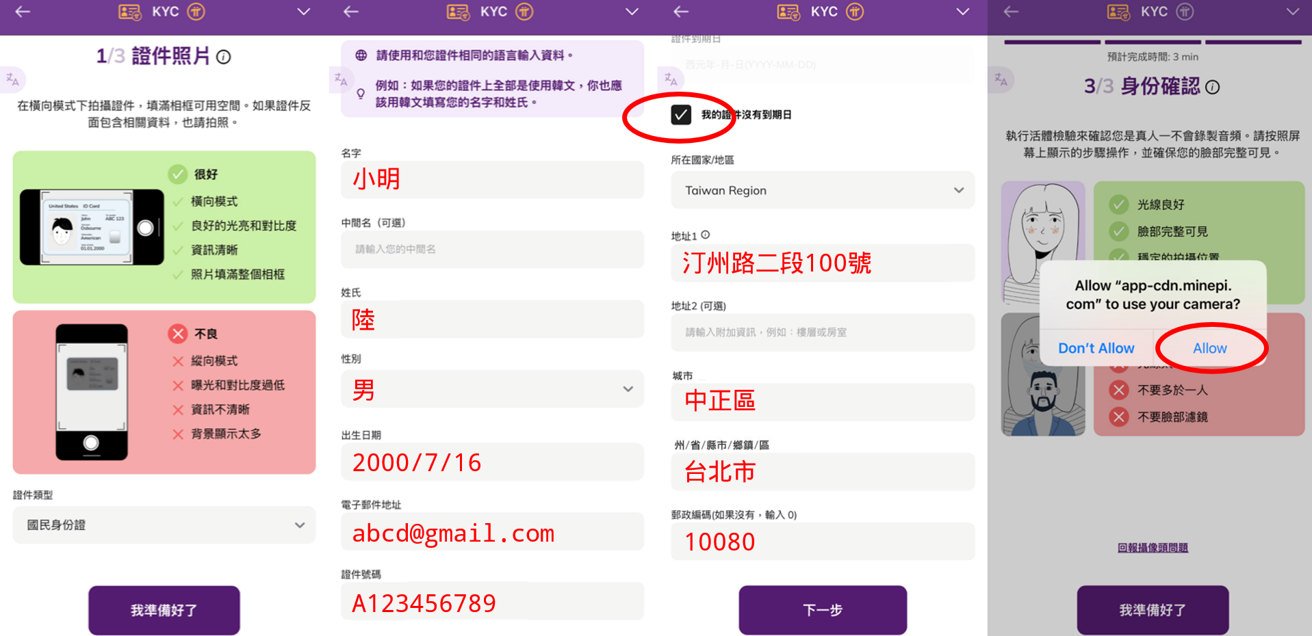Tap the info icon next to 證件照片
This screenshot has height=636, width=1312.
(x=224, y=57)
